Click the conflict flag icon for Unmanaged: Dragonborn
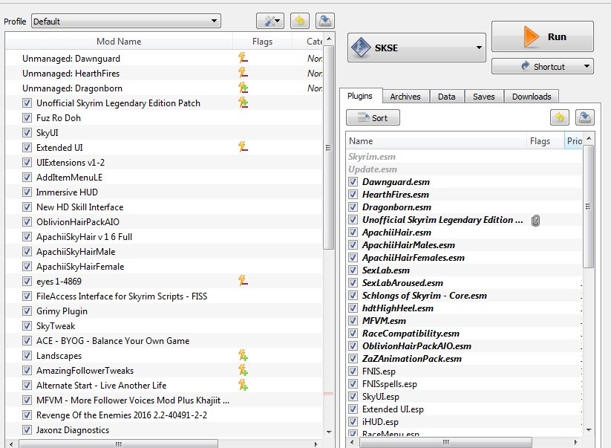The image size is (611, 448). click(x=244, y=88)
